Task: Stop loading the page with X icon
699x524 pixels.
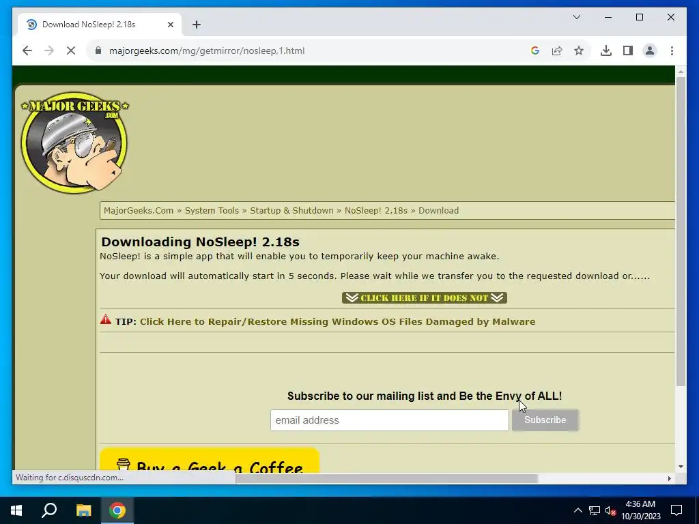Action: tap(71, 50)
